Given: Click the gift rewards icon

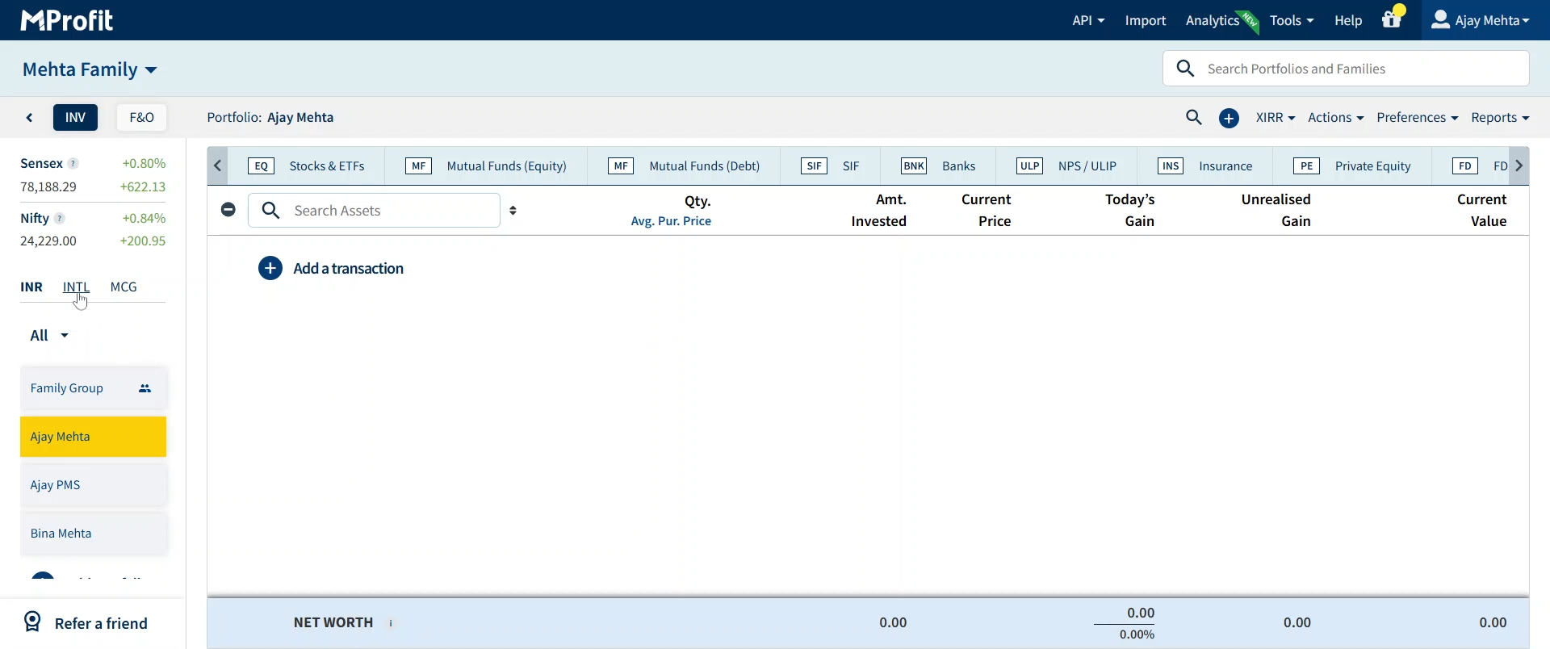Looking at the screenshot, I should tap(1392, 19).
